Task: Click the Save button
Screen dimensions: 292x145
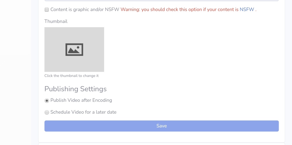Action: (x=161, y=126)
